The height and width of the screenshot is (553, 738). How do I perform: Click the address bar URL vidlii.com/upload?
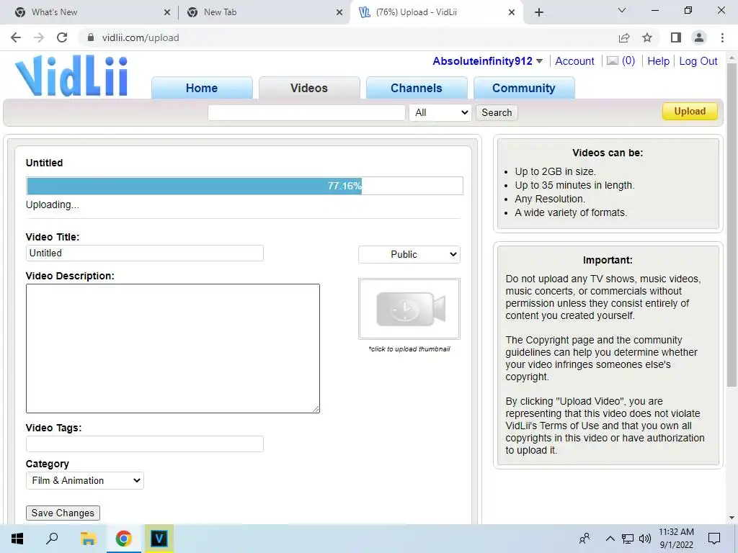pos(141,37)
